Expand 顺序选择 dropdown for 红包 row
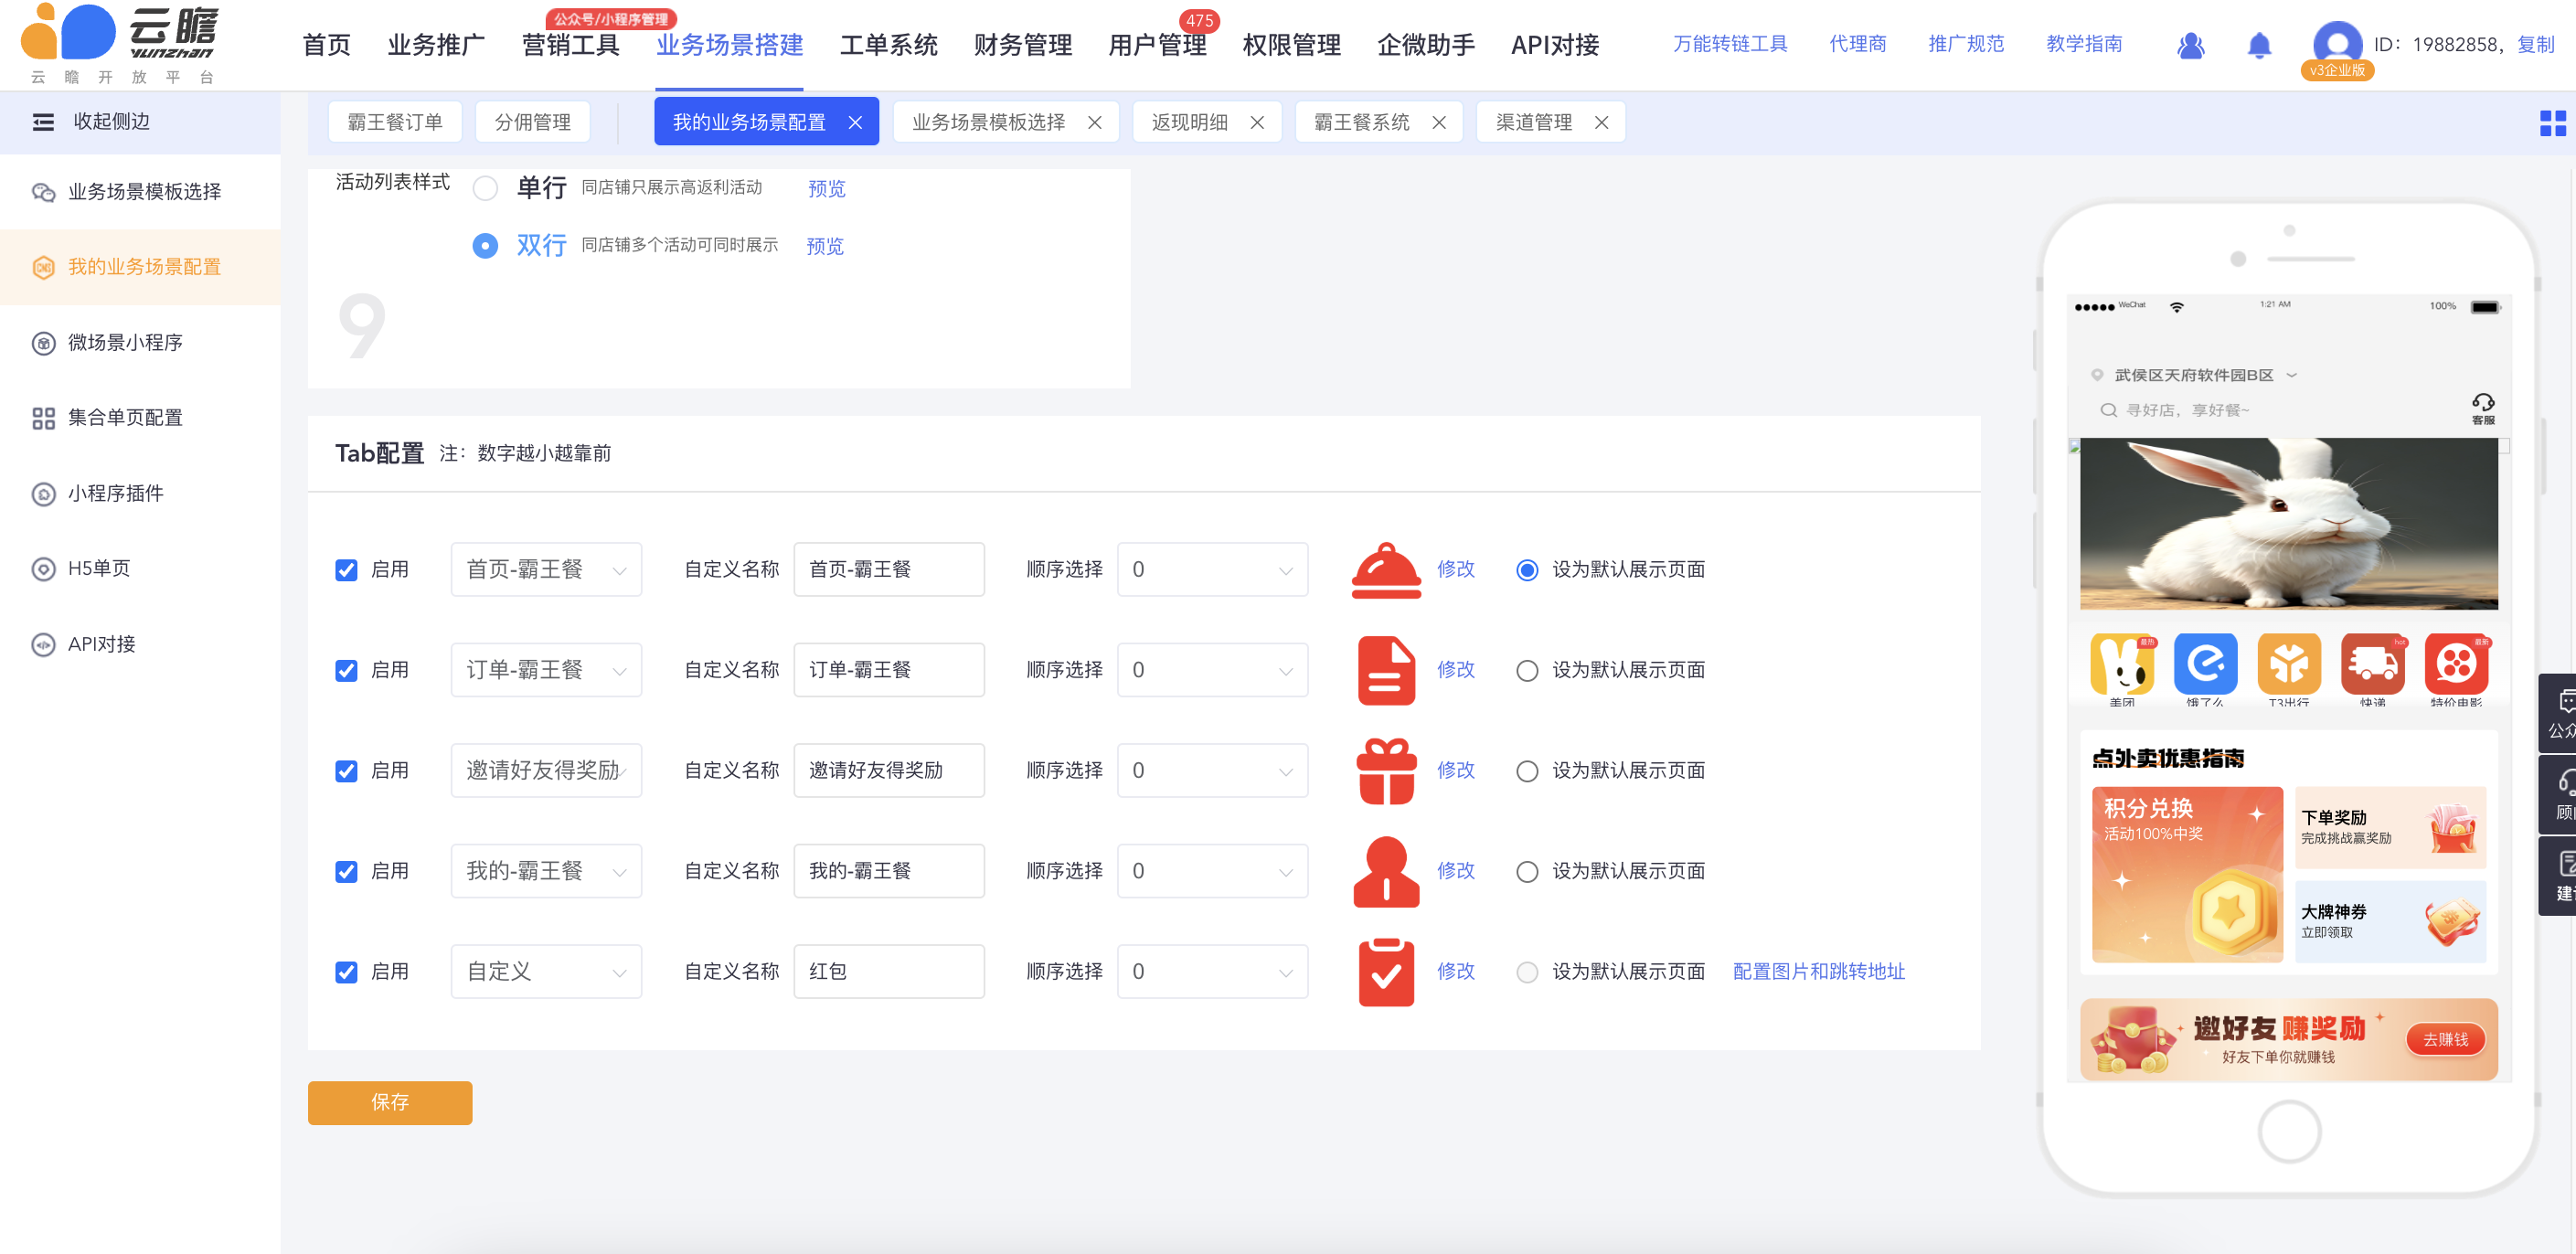 click(1211, 971)
